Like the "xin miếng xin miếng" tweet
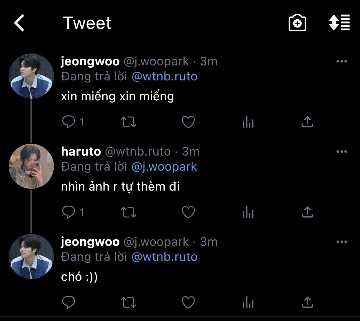 click(188, 122)
